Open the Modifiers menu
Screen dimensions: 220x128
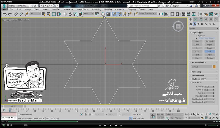(x=56, y=9)
